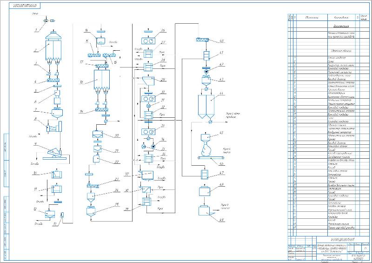The width and height of the screenshot is (372, 263).
Task: Click the box symbol numbered 48
Action: pos(205,191)
